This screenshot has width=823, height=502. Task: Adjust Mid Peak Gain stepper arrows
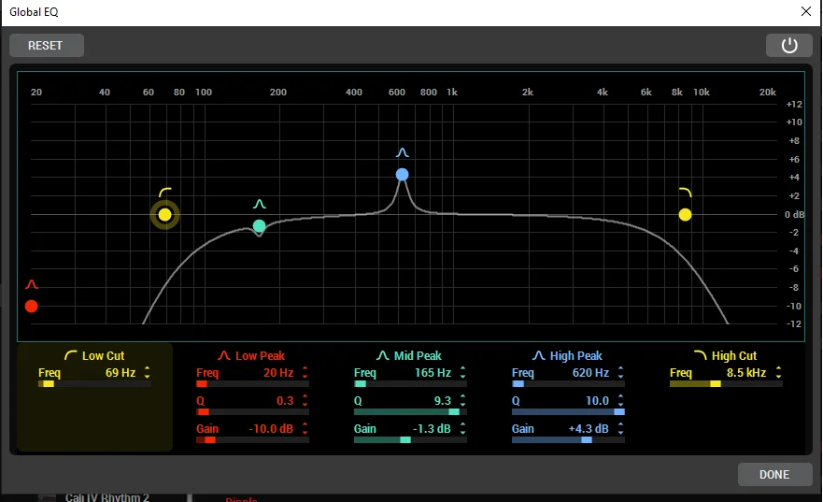pos(463,428)
